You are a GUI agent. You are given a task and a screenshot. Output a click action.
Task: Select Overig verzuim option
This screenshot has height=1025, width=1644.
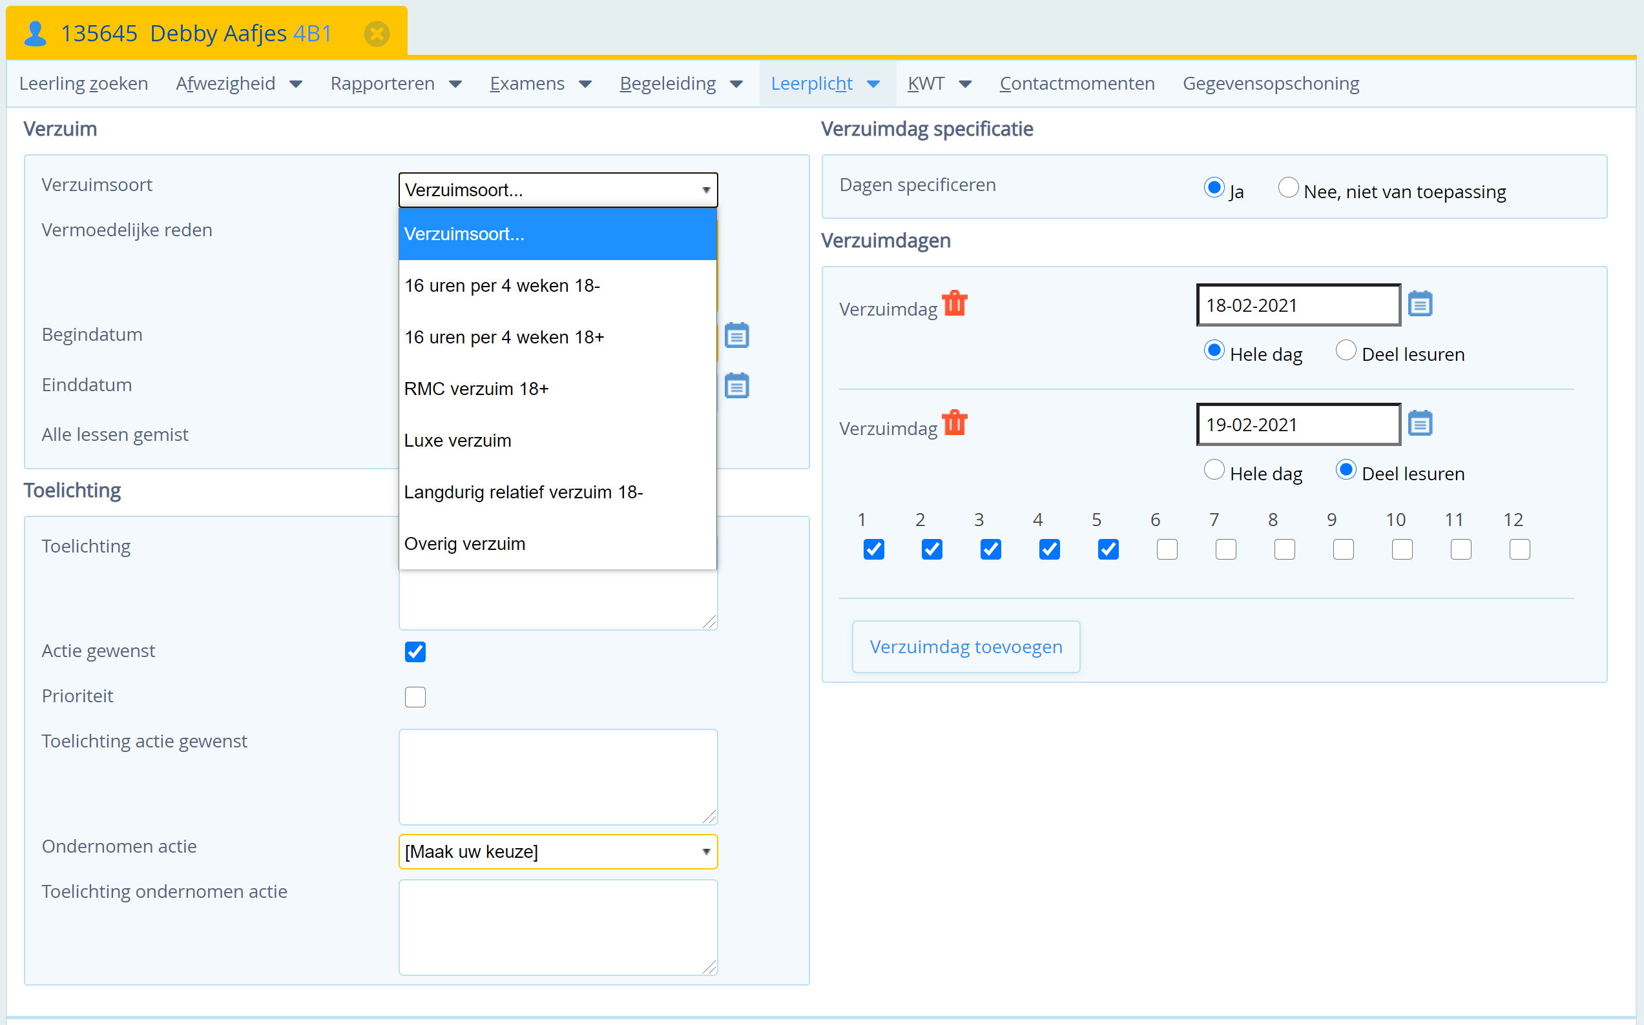557,543
